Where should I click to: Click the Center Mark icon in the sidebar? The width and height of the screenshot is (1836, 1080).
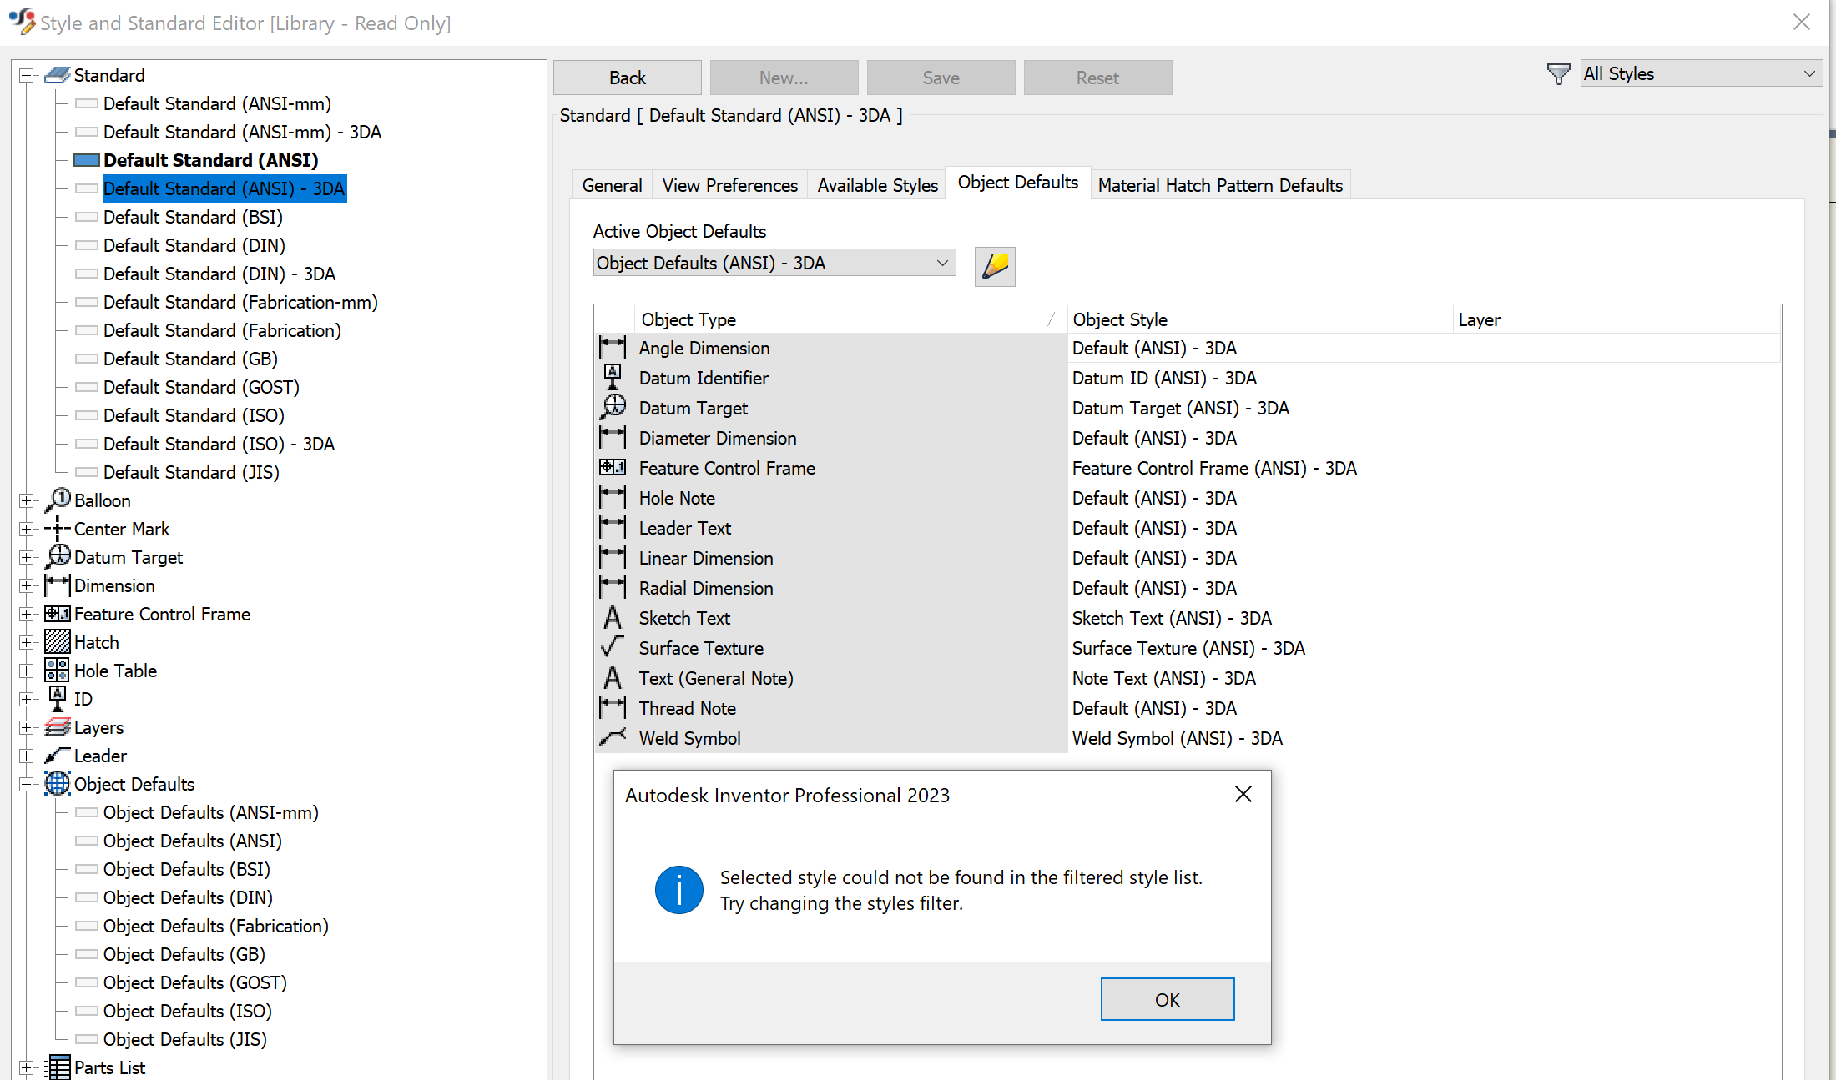point(56,528)
